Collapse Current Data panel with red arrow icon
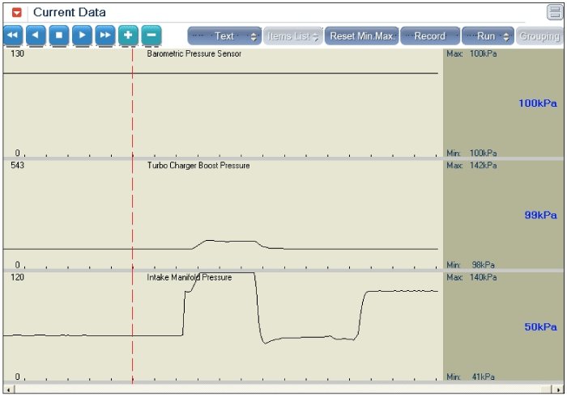This screenshot has height=396, width=567. tap(17, 13)
